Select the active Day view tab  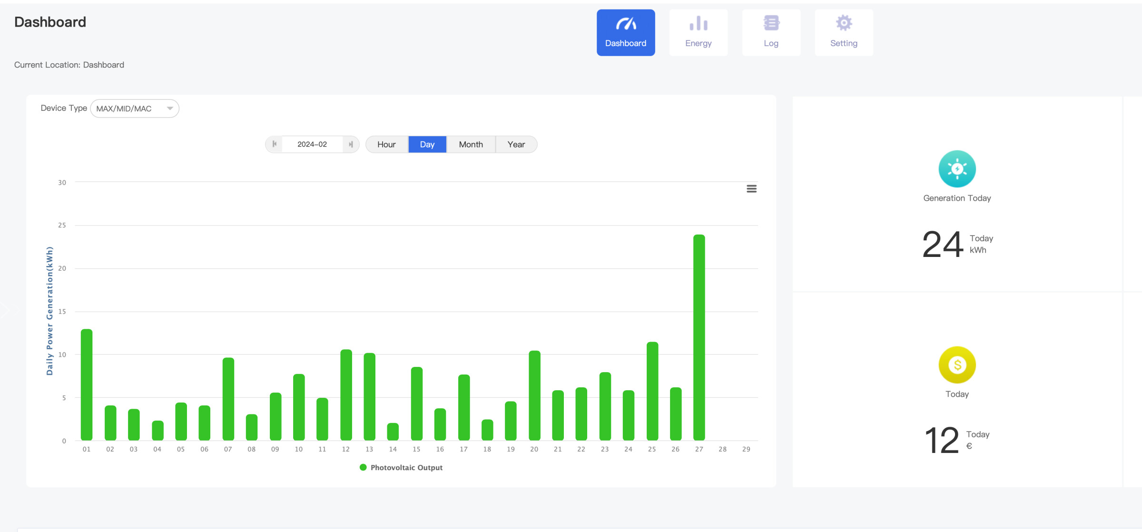click(x=427, y=144)
